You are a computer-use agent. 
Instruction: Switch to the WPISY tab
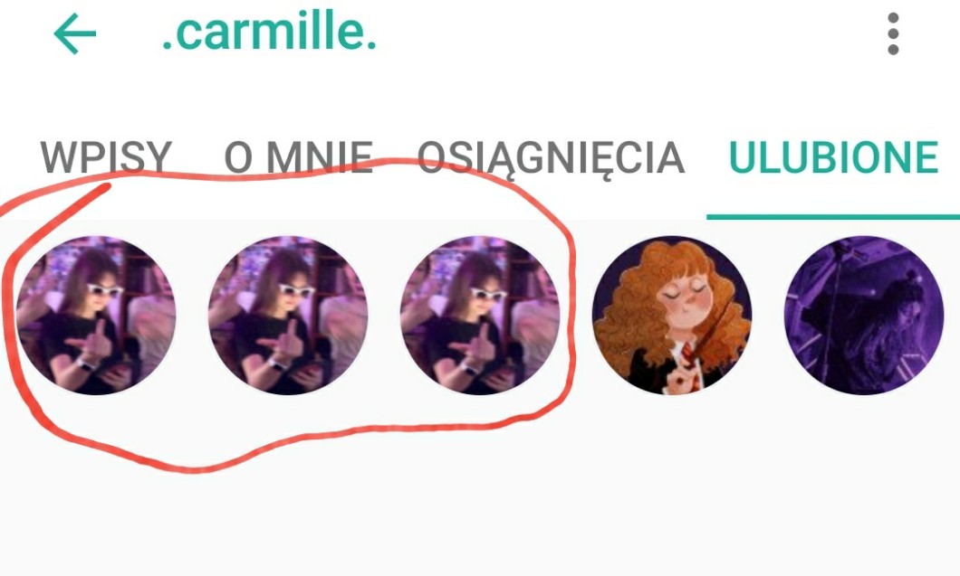pyautogui.click(x=106, y=157)
